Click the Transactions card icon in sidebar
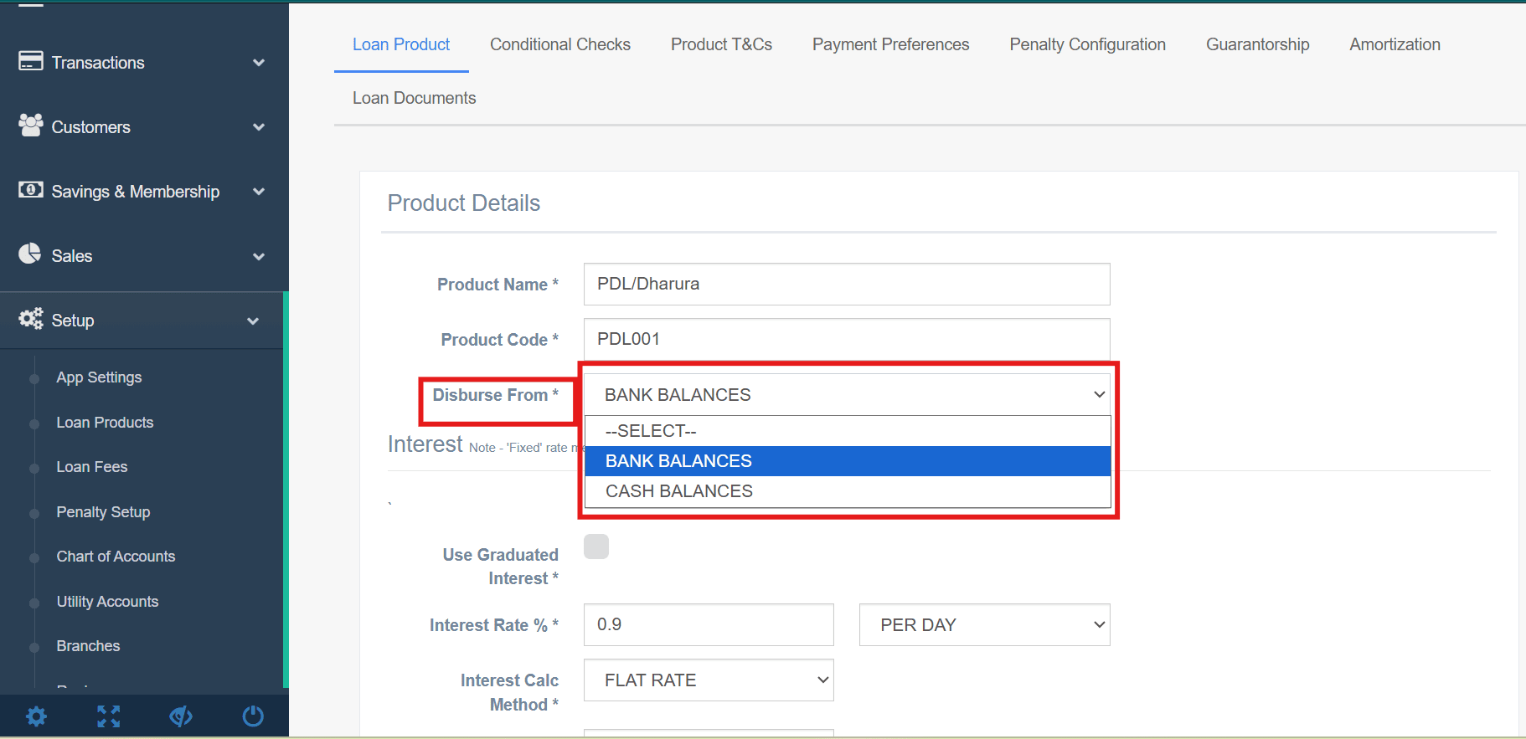This screenshot has height=739, width=1526. click(31, 61)
